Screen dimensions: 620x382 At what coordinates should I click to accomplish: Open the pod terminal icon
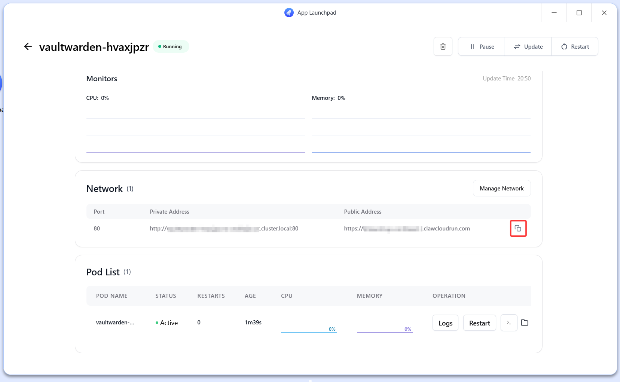pos(509,323)
